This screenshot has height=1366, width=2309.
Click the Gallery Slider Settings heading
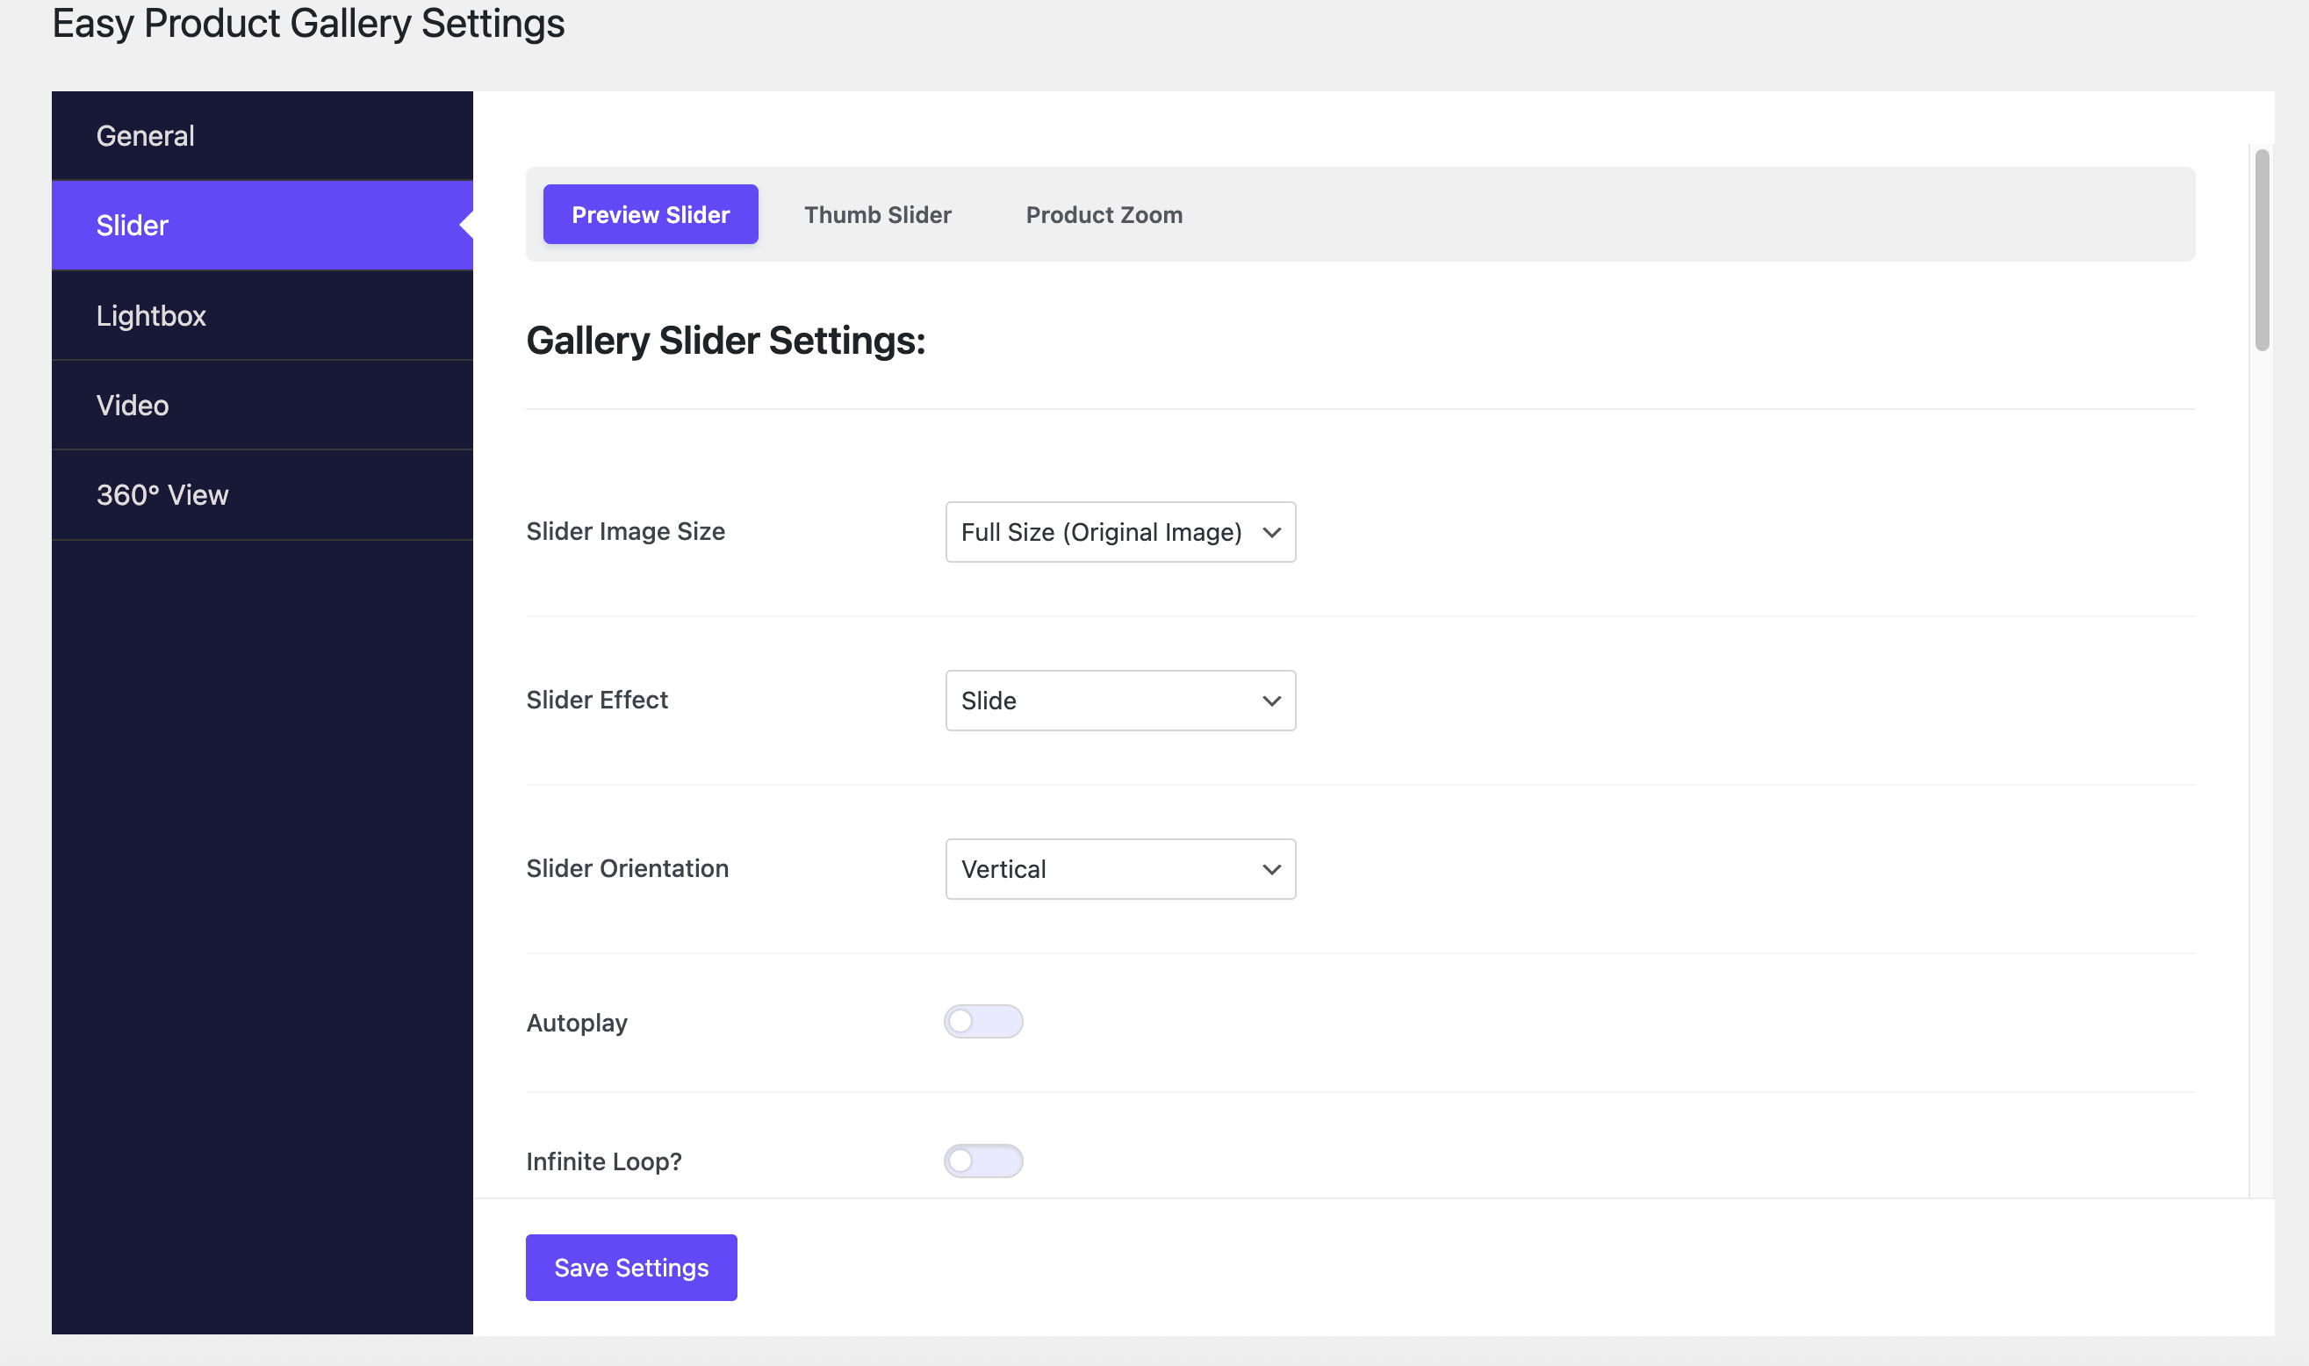click(x=725, y=340)
